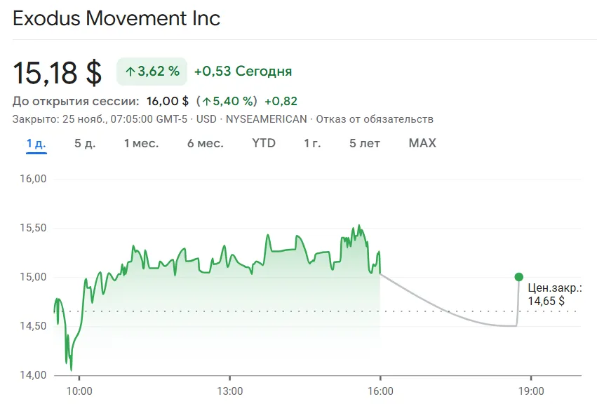The height and width of the screenshot is (406, 597).
Task: Show the 1 мес. chart range
Action: [x=141, y=144]
